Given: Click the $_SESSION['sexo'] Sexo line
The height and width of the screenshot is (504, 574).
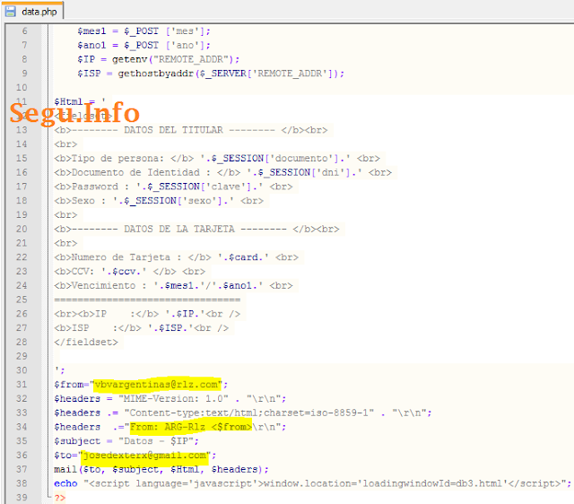Looking at the screenshot, I should [159, 201].
